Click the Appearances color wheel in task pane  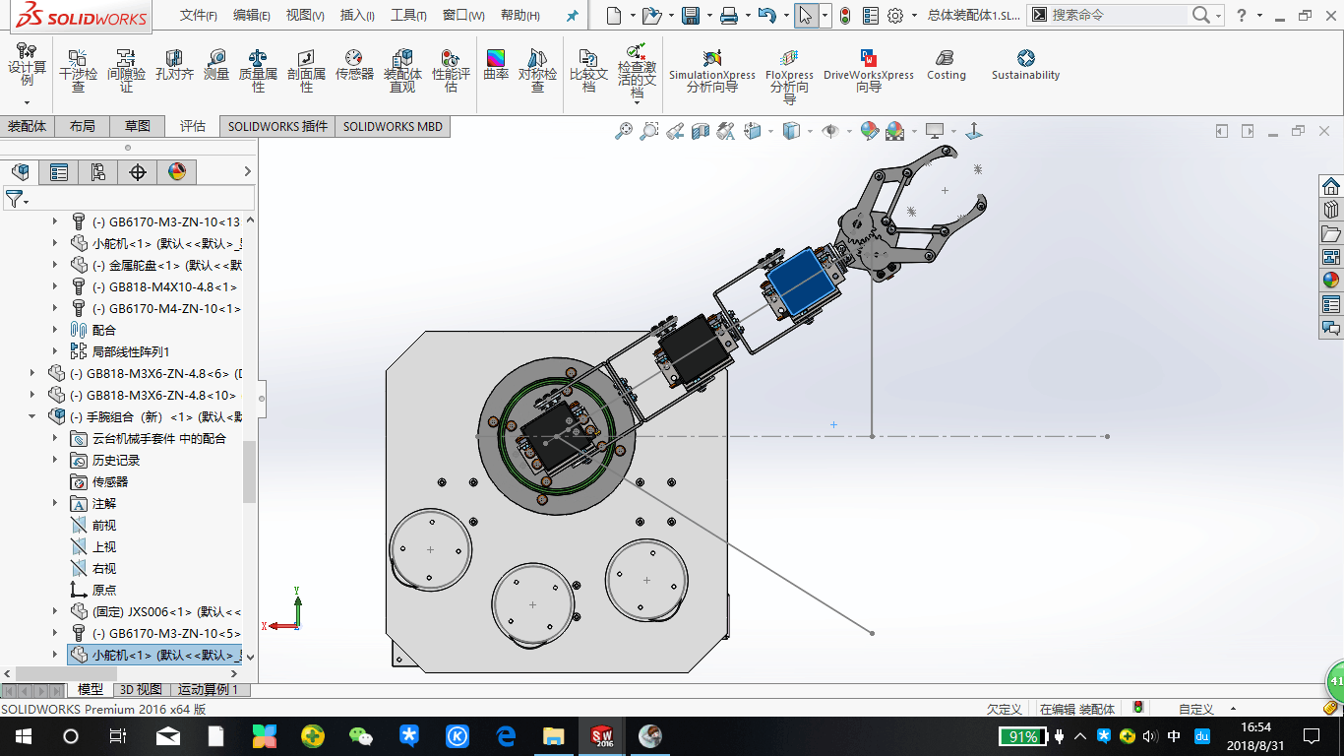(1331, 280)
